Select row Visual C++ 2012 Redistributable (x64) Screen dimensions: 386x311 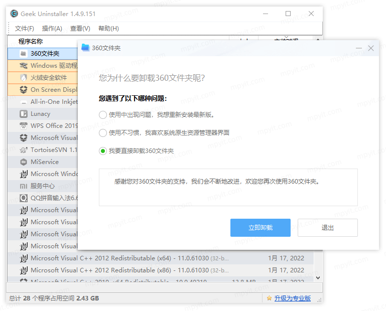[x=161, y=258]
